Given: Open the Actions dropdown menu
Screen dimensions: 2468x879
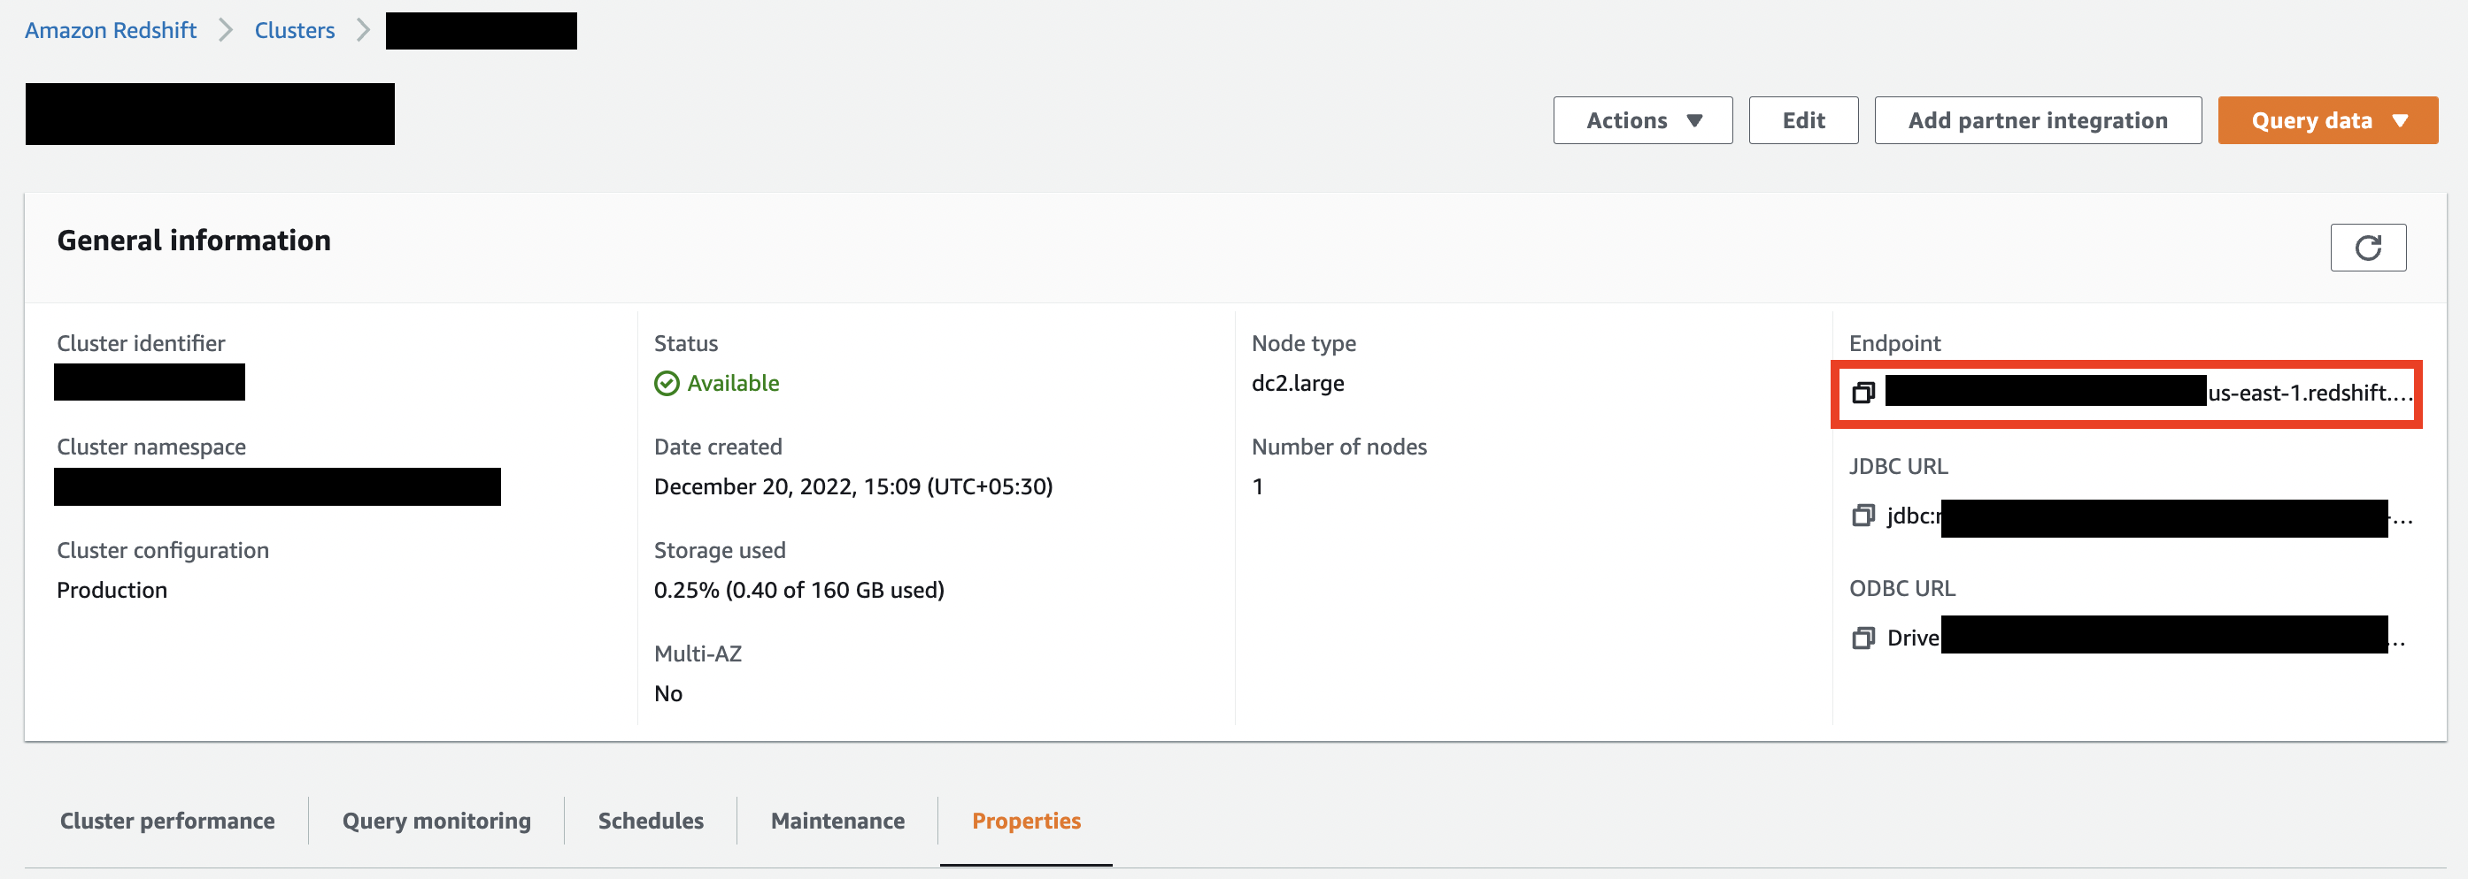Looking at the screenshot, I should pos(1642,120).
